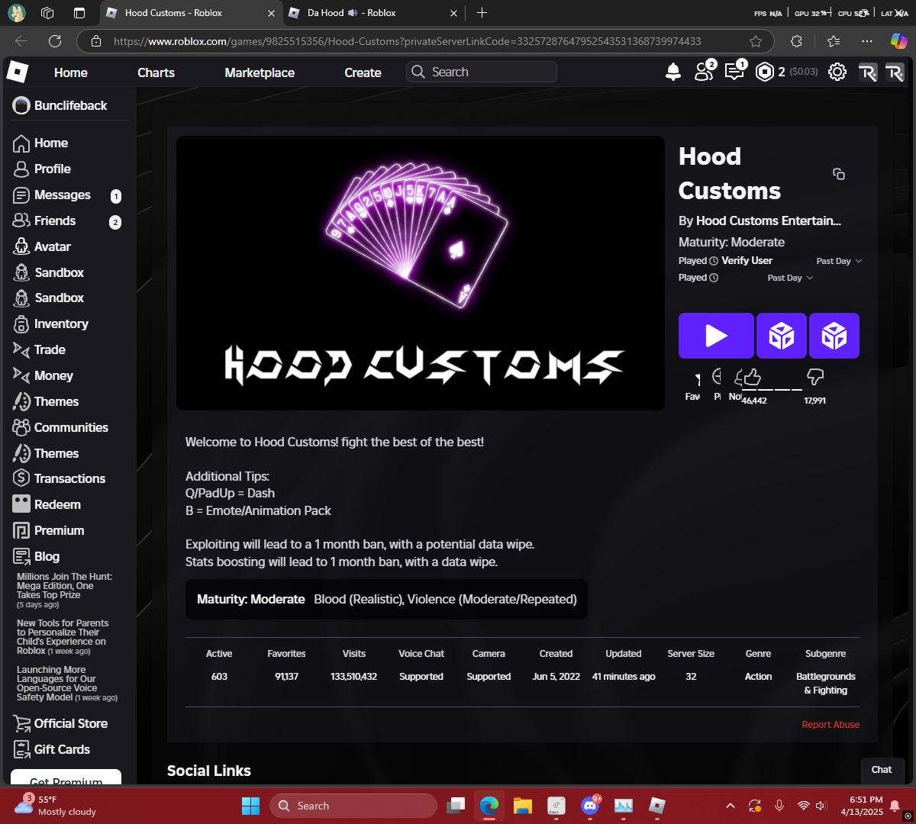Open the notifications bell

tap(673, 72)
